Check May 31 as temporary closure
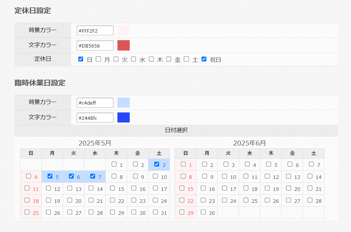The image size is (351, 232). pyautogui.click(x=155, y=212)
